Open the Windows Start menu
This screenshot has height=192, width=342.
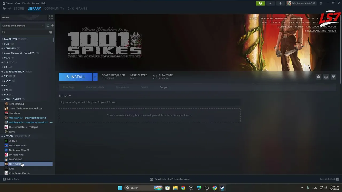pos(120,188)
